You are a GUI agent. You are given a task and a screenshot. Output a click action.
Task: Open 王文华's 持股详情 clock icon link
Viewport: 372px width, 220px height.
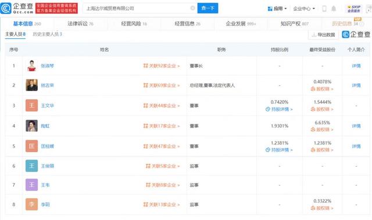point(279,109)
